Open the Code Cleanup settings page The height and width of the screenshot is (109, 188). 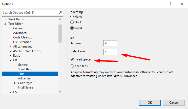pyautogui.click(x=23, y=37)
